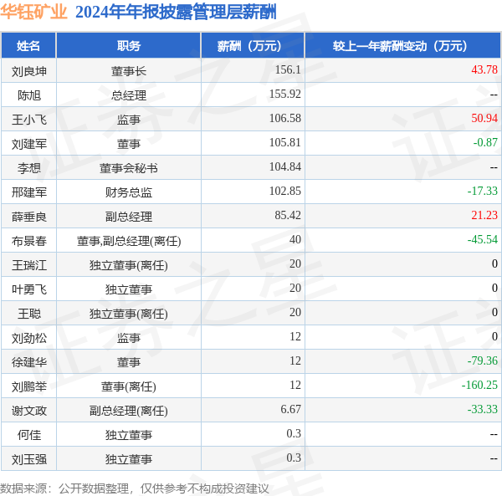Click the change value -17.33

tap(483, 191)
